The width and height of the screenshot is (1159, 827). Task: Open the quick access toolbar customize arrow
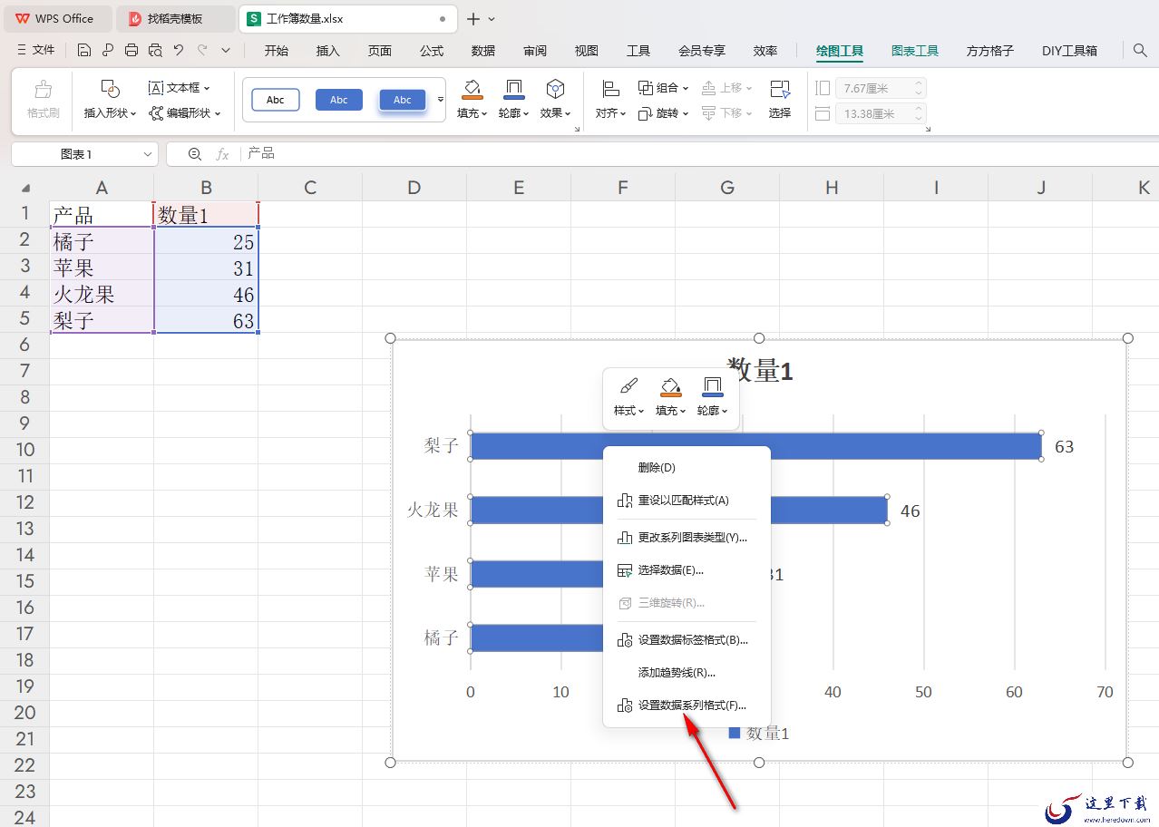(x=226, y=51)
